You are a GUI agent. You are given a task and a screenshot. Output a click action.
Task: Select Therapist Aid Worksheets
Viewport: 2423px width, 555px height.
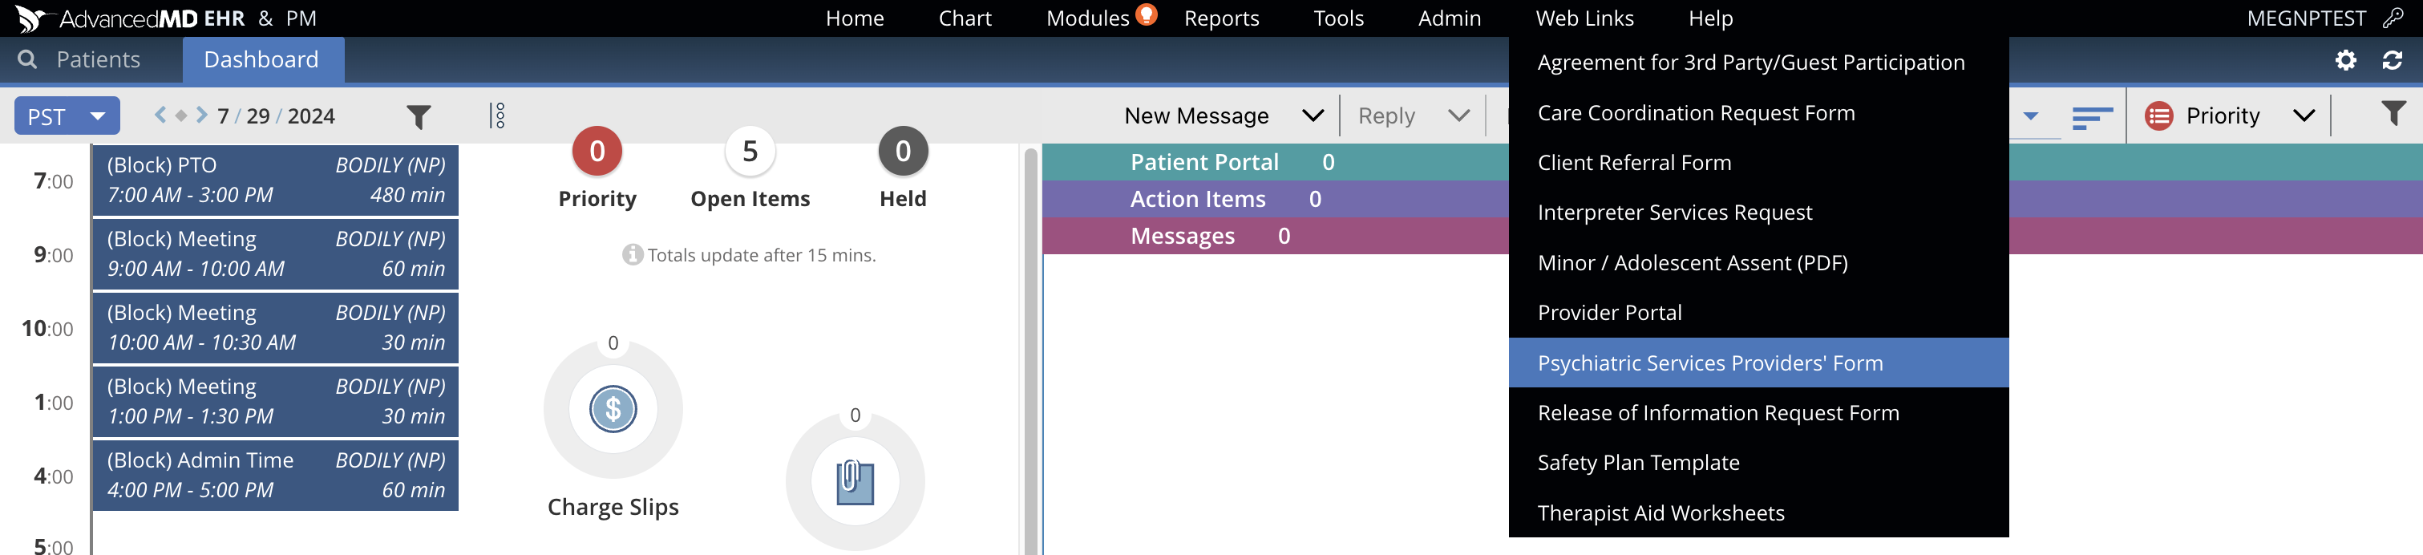pos(1758,512)
